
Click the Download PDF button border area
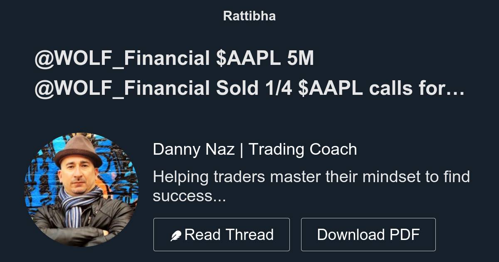pos(368,234)
